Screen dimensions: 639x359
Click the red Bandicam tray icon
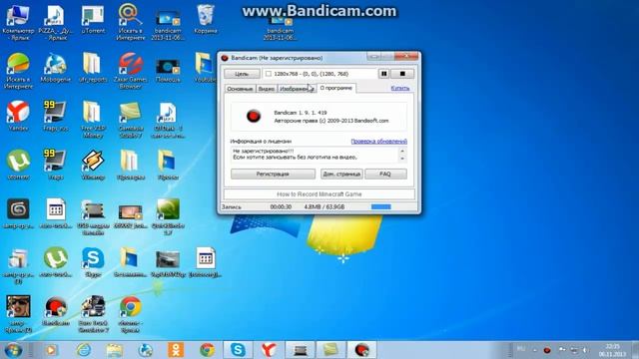(547, 350)
